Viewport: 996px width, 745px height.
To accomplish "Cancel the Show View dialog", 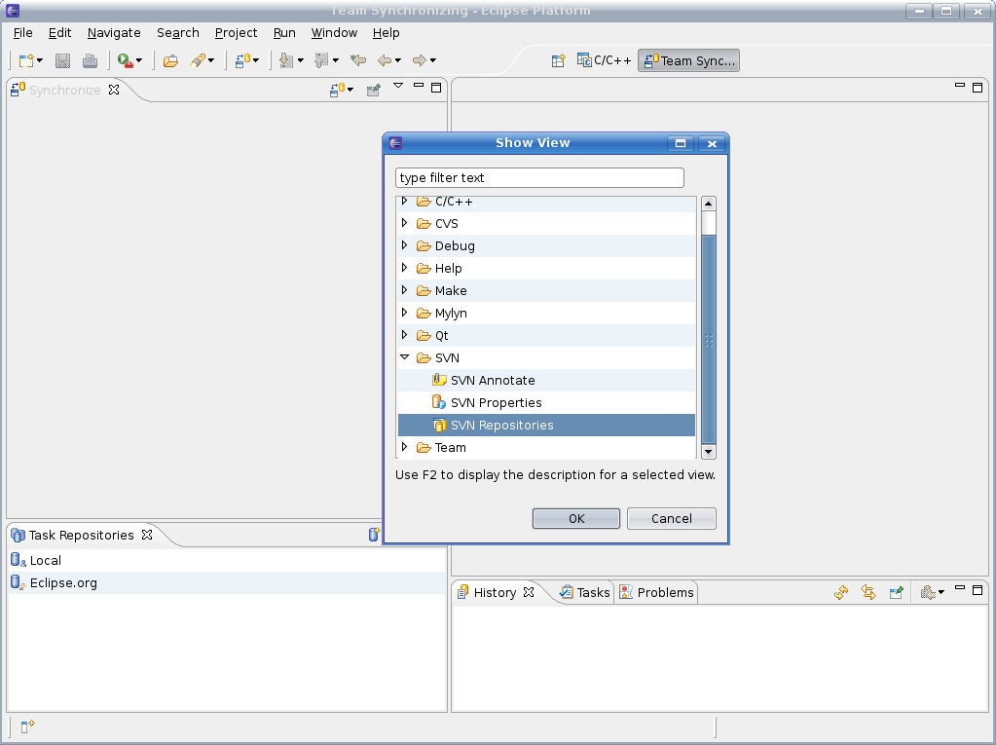I will pos(671,518).
